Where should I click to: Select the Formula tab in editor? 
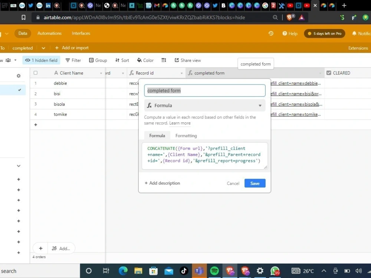click(x=157, y=135)
